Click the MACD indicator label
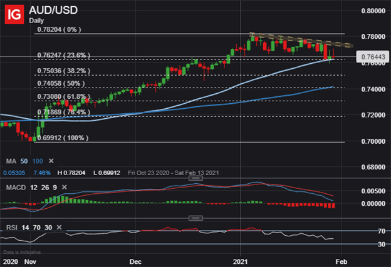 pos(16,188)
